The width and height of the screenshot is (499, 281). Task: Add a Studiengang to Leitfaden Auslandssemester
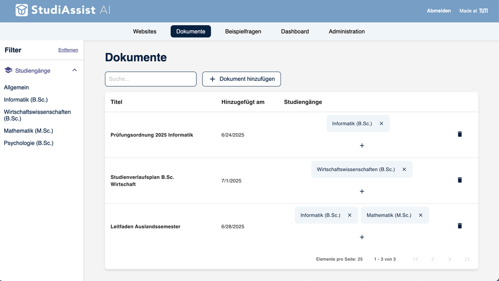362,237
